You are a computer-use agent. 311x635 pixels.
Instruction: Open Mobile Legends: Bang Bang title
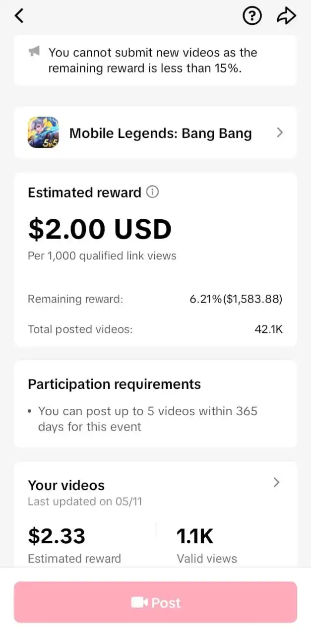(x=161, y=133)
